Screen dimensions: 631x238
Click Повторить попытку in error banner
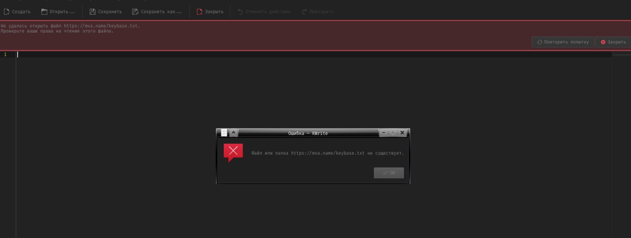563,42
